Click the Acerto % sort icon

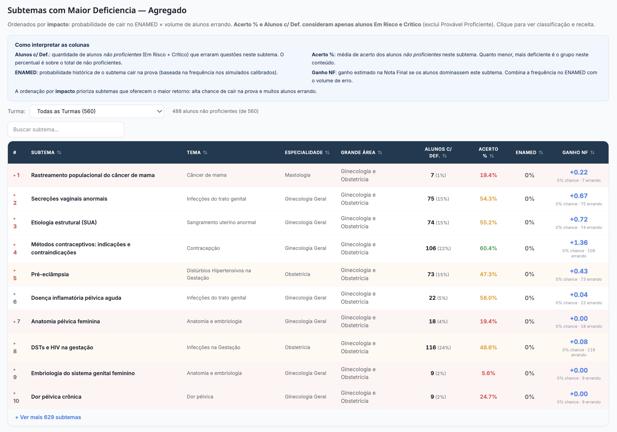(492, 156)
